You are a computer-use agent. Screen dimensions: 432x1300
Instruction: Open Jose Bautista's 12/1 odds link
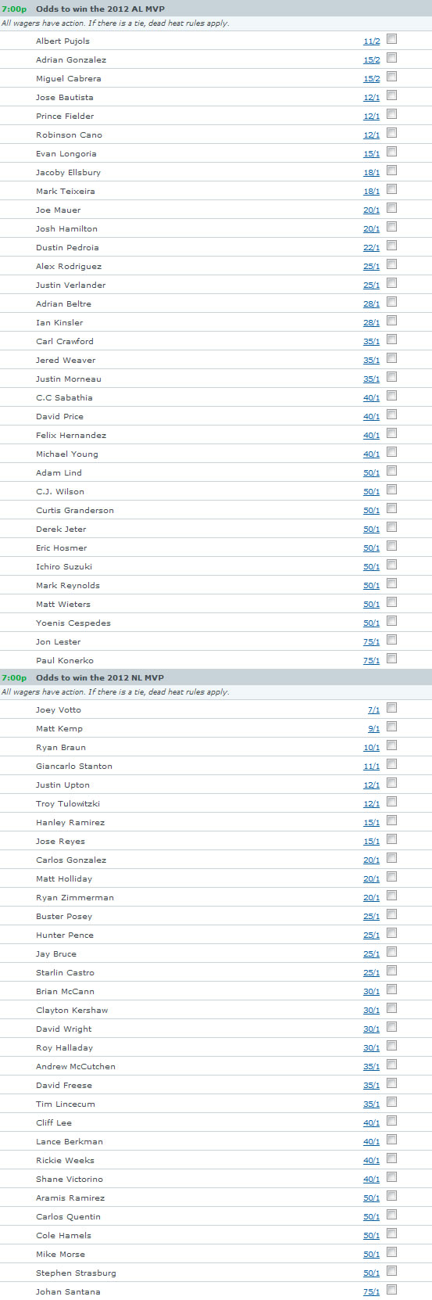(x=372, y=98)
